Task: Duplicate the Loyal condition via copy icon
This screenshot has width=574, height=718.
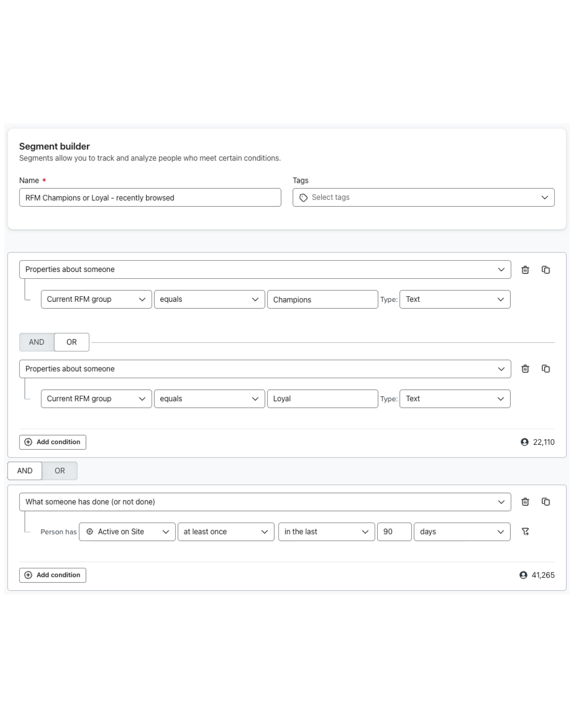Action: click(545, 369)
